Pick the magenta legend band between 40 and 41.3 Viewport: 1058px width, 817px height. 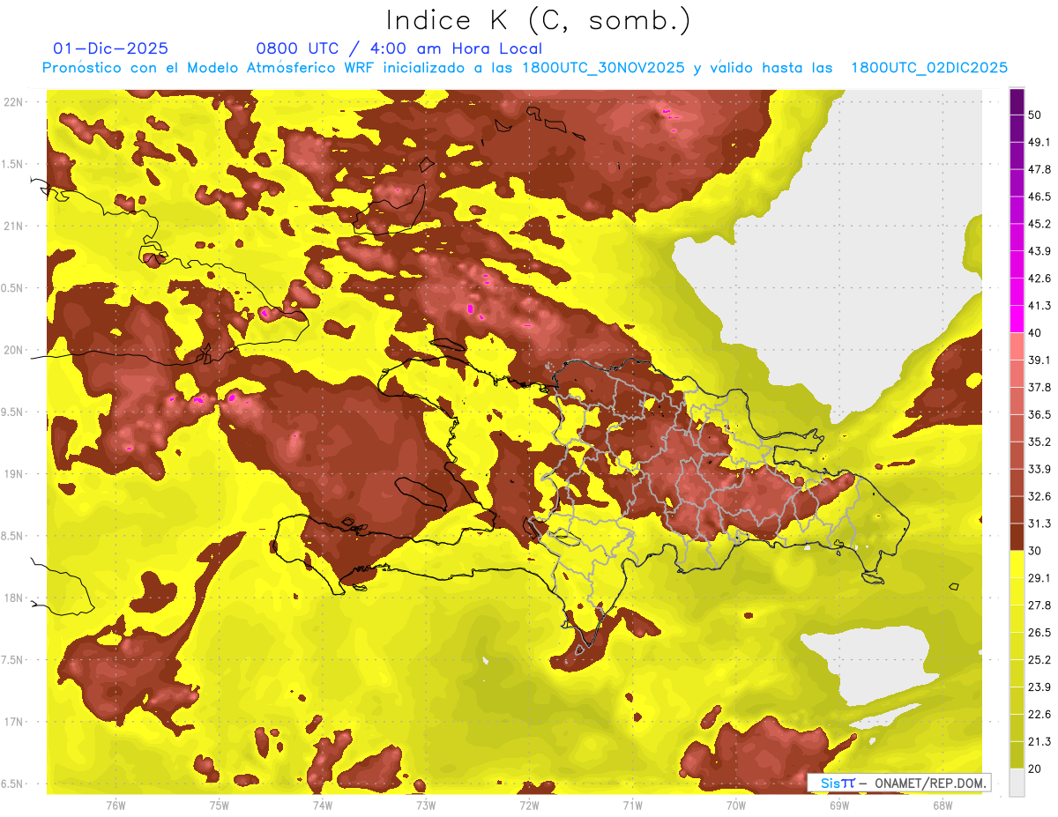[1017, 319]
